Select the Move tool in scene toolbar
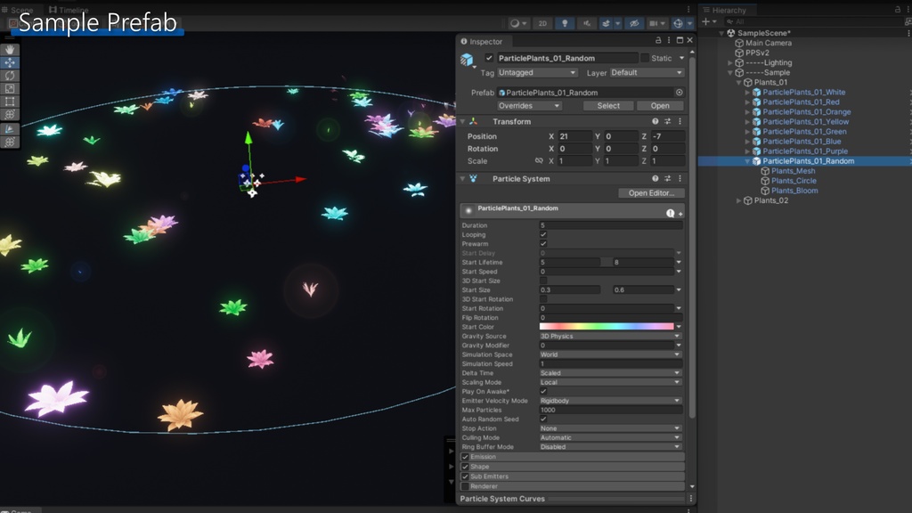 click(10, 63)
